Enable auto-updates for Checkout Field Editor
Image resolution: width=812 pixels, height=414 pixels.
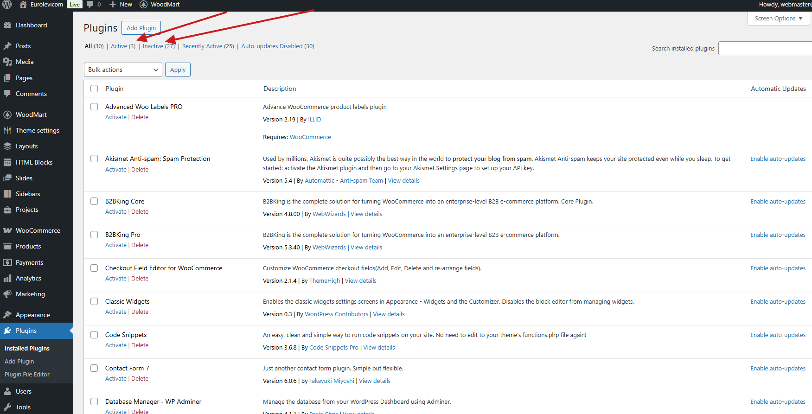[778, 268]
